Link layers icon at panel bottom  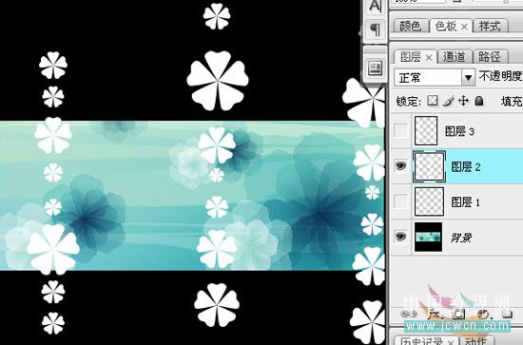tap(409, 314)
